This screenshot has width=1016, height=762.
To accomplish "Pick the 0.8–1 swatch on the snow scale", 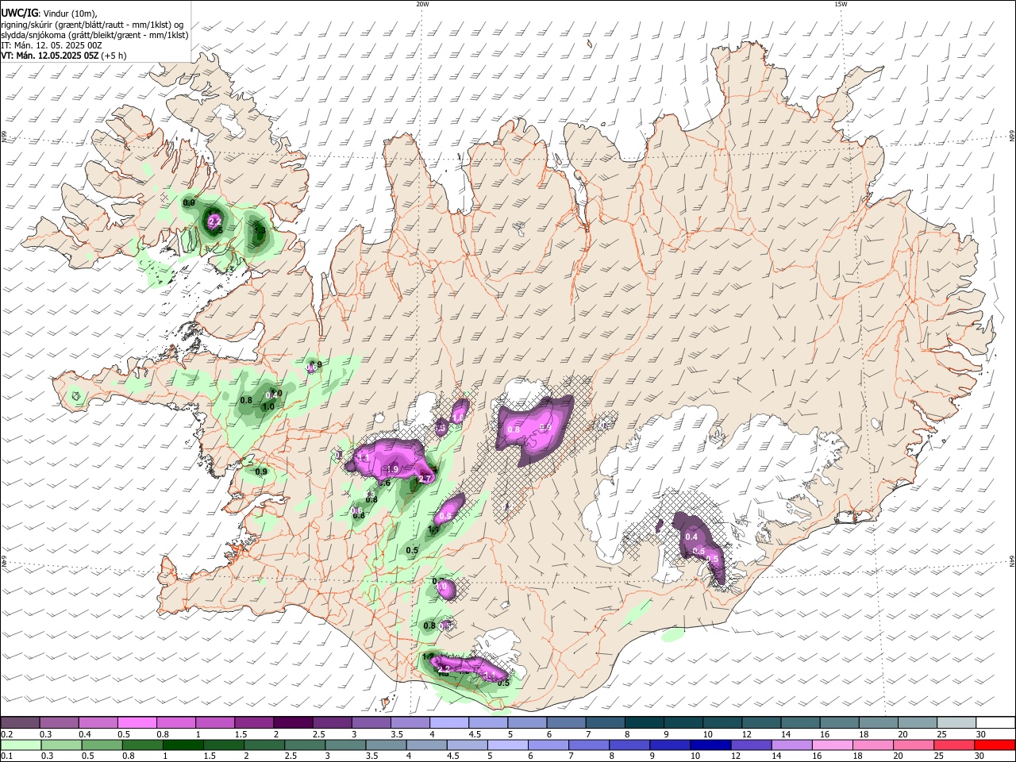I will 175,722.
